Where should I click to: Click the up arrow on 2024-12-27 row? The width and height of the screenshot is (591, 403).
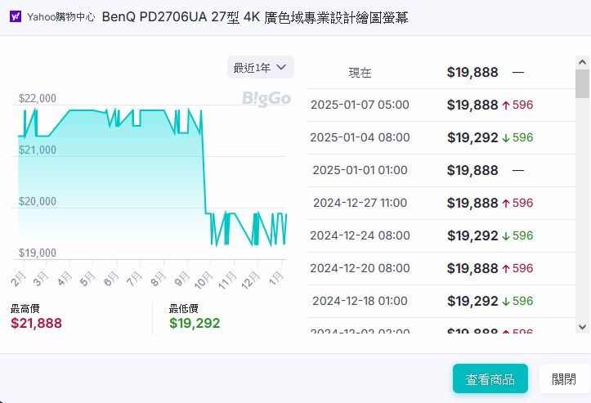click(x=506, y=204)
